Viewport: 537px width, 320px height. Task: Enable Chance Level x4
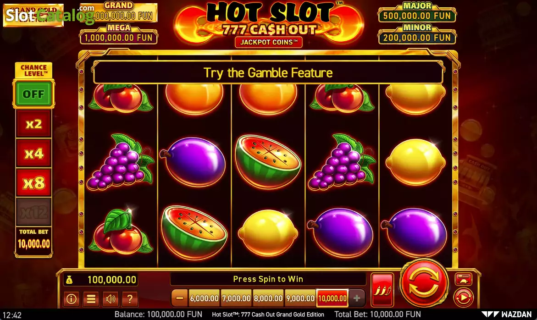[33, 153]
